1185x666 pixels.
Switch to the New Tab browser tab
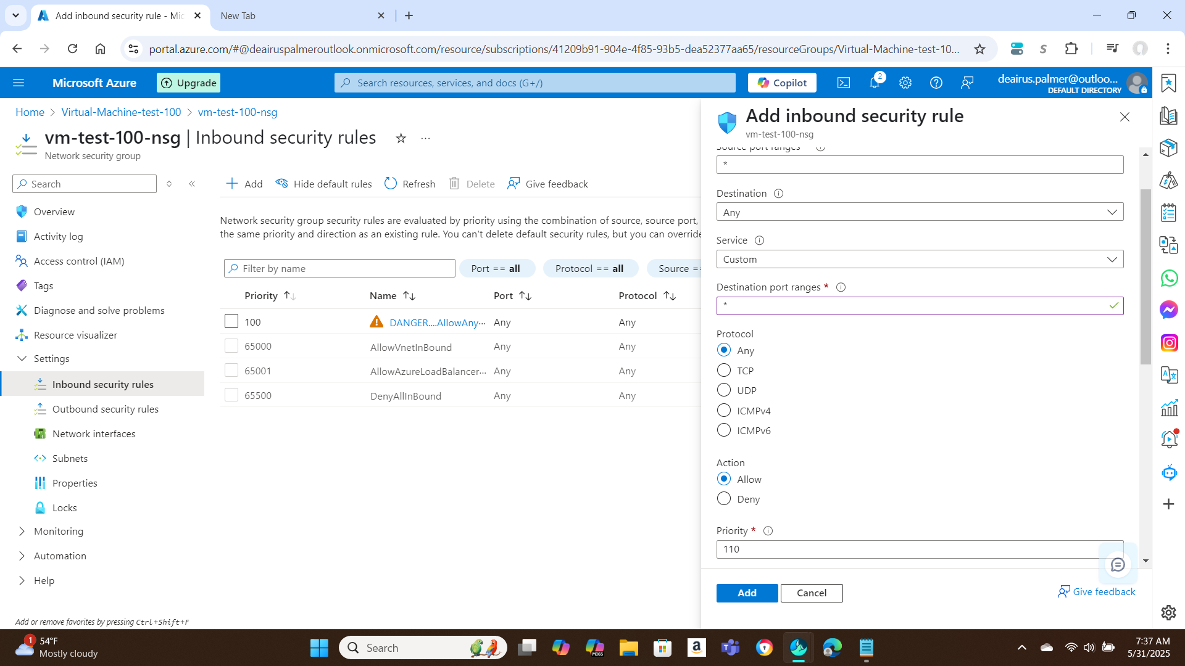click(238, 16)
